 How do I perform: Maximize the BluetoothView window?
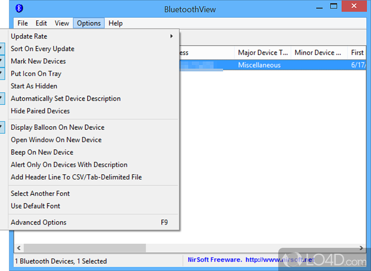point(333,6)
